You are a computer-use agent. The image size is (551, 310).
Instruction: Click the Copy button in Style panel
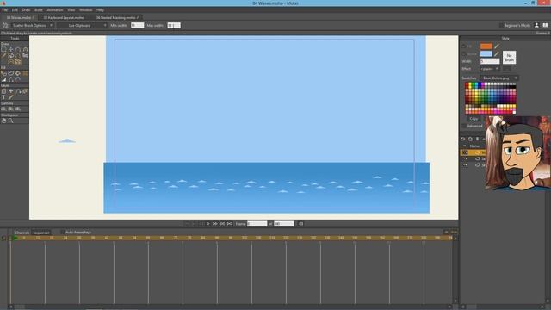point(474,119)
